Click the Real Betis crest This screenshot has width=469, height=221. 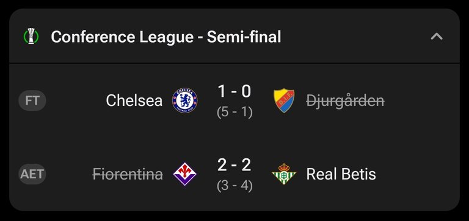click(x=284, y=174)
